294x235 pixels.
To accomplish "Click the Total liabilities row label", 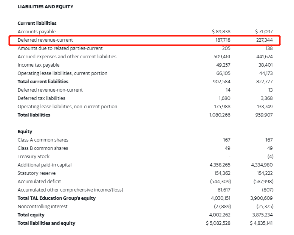I will [x=34, y=115].
